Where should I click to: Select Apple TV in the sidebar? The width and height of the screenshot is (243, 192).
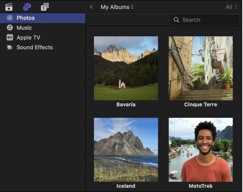pyautogui.click(x=29, y=37)
